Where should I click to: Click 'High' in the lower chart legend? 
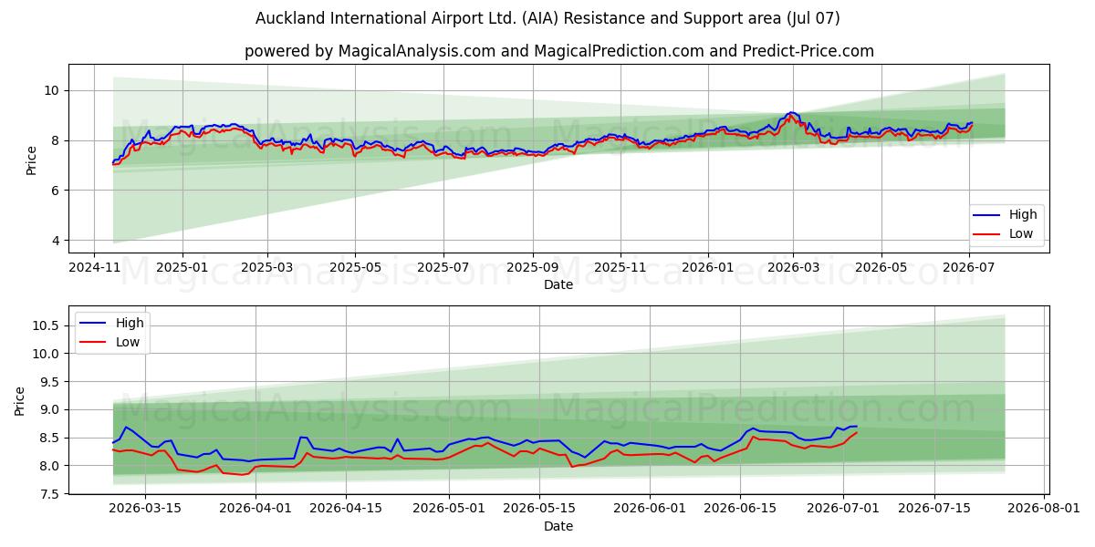(129, 323)
